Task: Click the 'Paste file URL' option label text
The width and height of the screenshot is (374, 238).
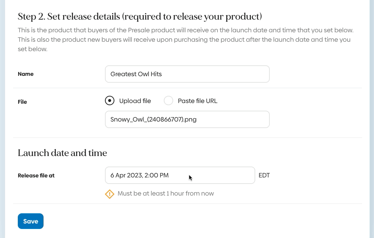Action: (x=198, y=101)
